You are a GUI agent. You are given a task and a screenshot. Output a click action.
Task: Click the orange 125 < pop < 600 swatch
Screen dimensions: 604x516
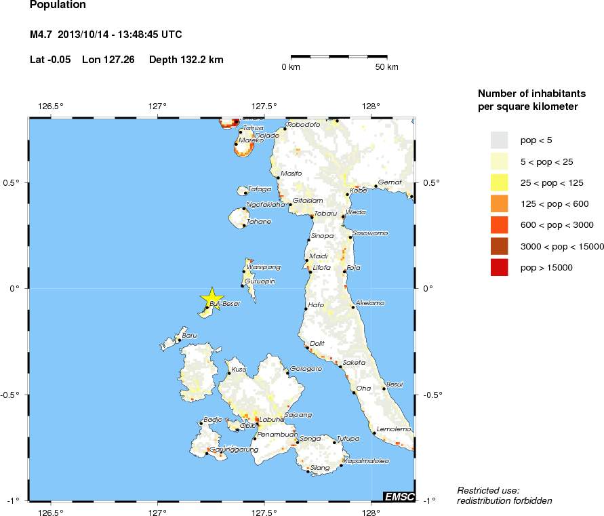[499, 203]
